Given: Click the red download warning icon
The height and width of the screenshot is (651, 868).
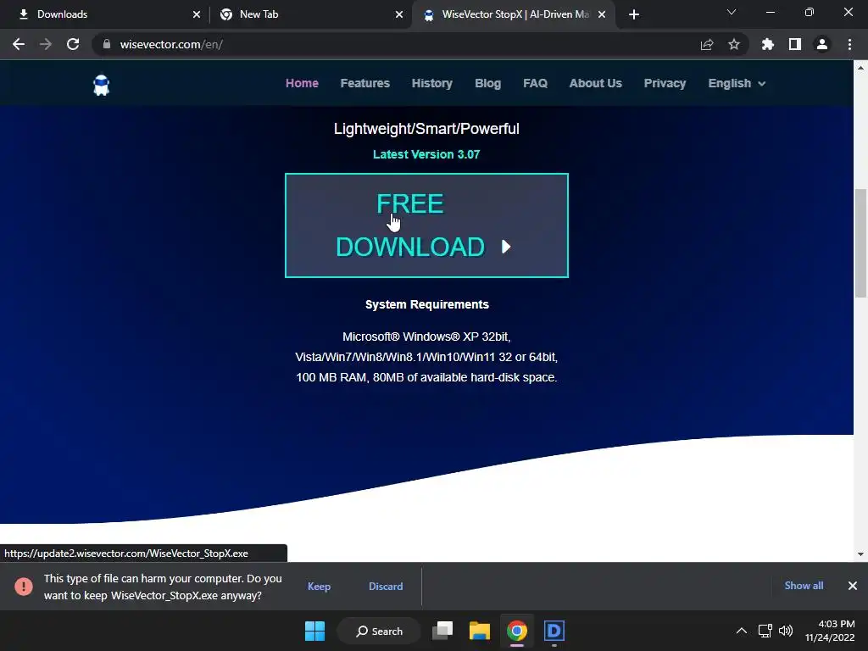Looking at the screenshot, I should pyautogui.click(x=24, y=587).
